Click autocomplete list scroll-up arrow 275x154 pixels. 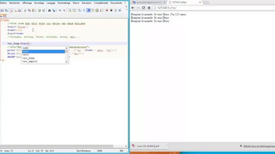coord(67,48)
